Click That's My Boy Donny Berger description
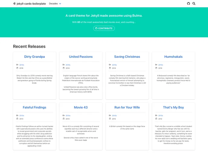The image size is (208, 155). coord(173,135)
